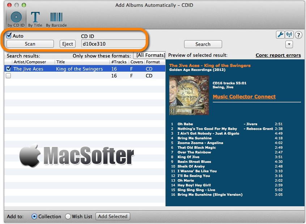Click track Bring Me Sunshine, number 4
Screen dimensions: 306x224
[x=194, y=138]
